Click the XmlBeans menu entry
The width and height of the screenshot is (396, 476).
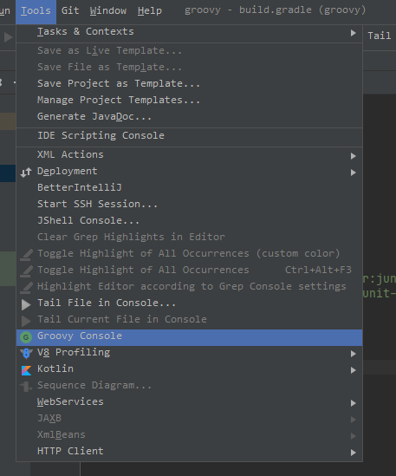click(190, 434)
